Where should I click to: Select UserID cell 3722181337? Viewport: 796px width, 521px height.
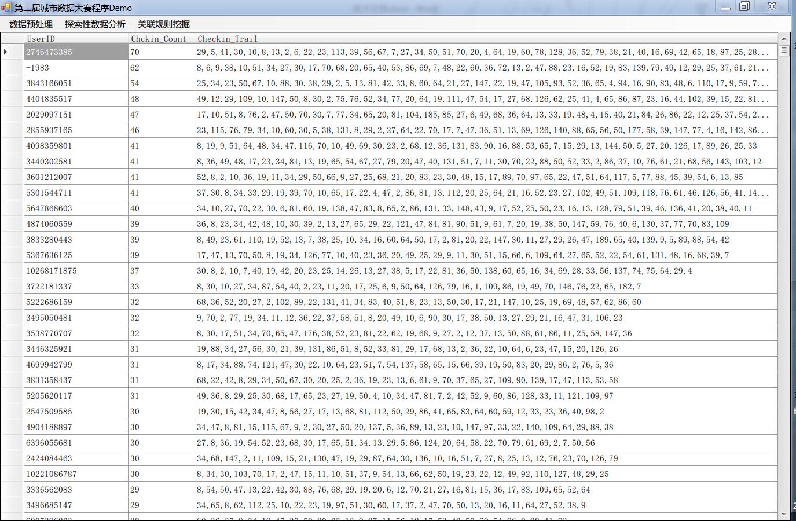coord(76,287)
